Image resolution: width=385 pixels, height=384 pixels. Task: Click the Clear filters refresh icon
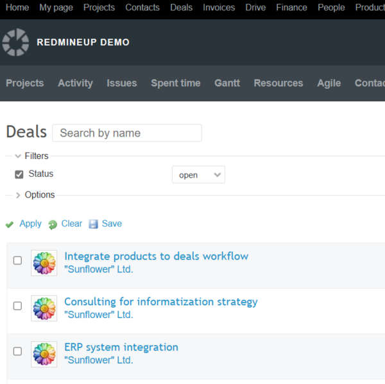click(x=53, y=224)
